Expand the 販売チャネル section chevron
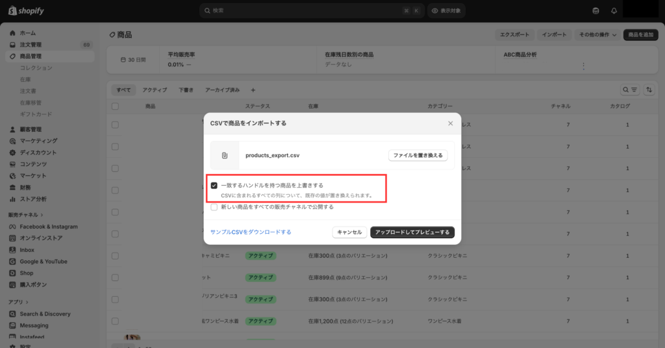 click(42, 215)
